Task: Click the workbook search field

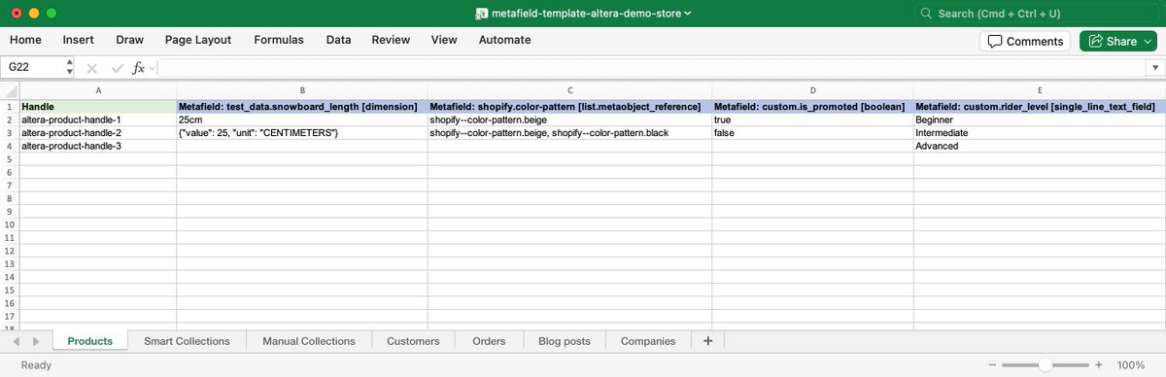Action: [1036, 14]
